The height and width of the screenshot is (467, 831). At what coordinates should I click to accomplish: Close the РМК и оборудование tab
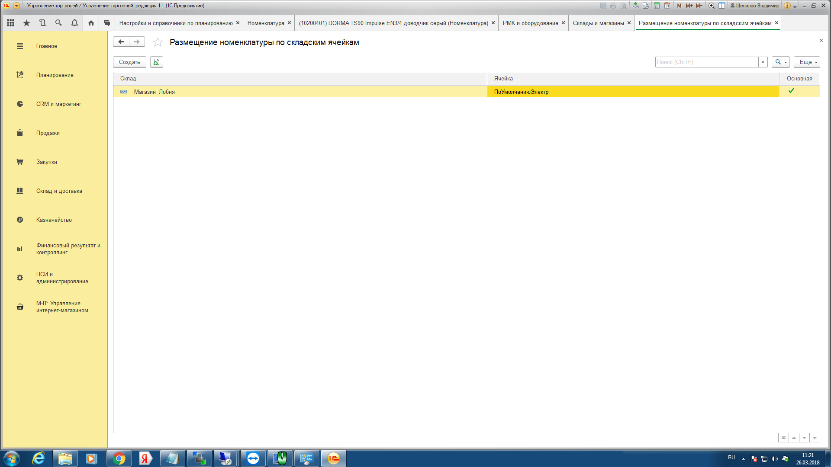click(563, 23)
